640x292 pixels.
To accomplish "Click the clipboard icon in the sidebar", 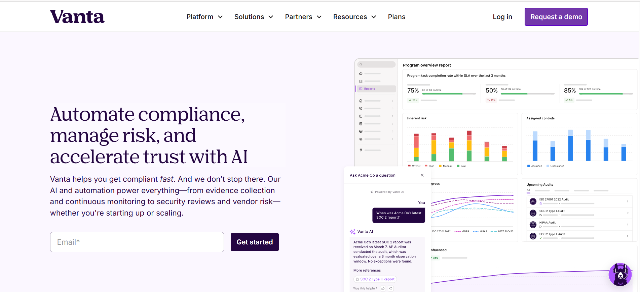I will tap(361, 101).
